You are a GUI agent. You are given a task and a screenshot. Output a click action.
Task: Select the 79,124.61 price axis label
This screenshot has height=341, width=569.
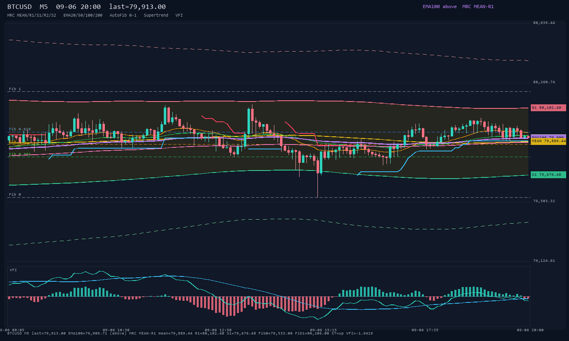544,261
